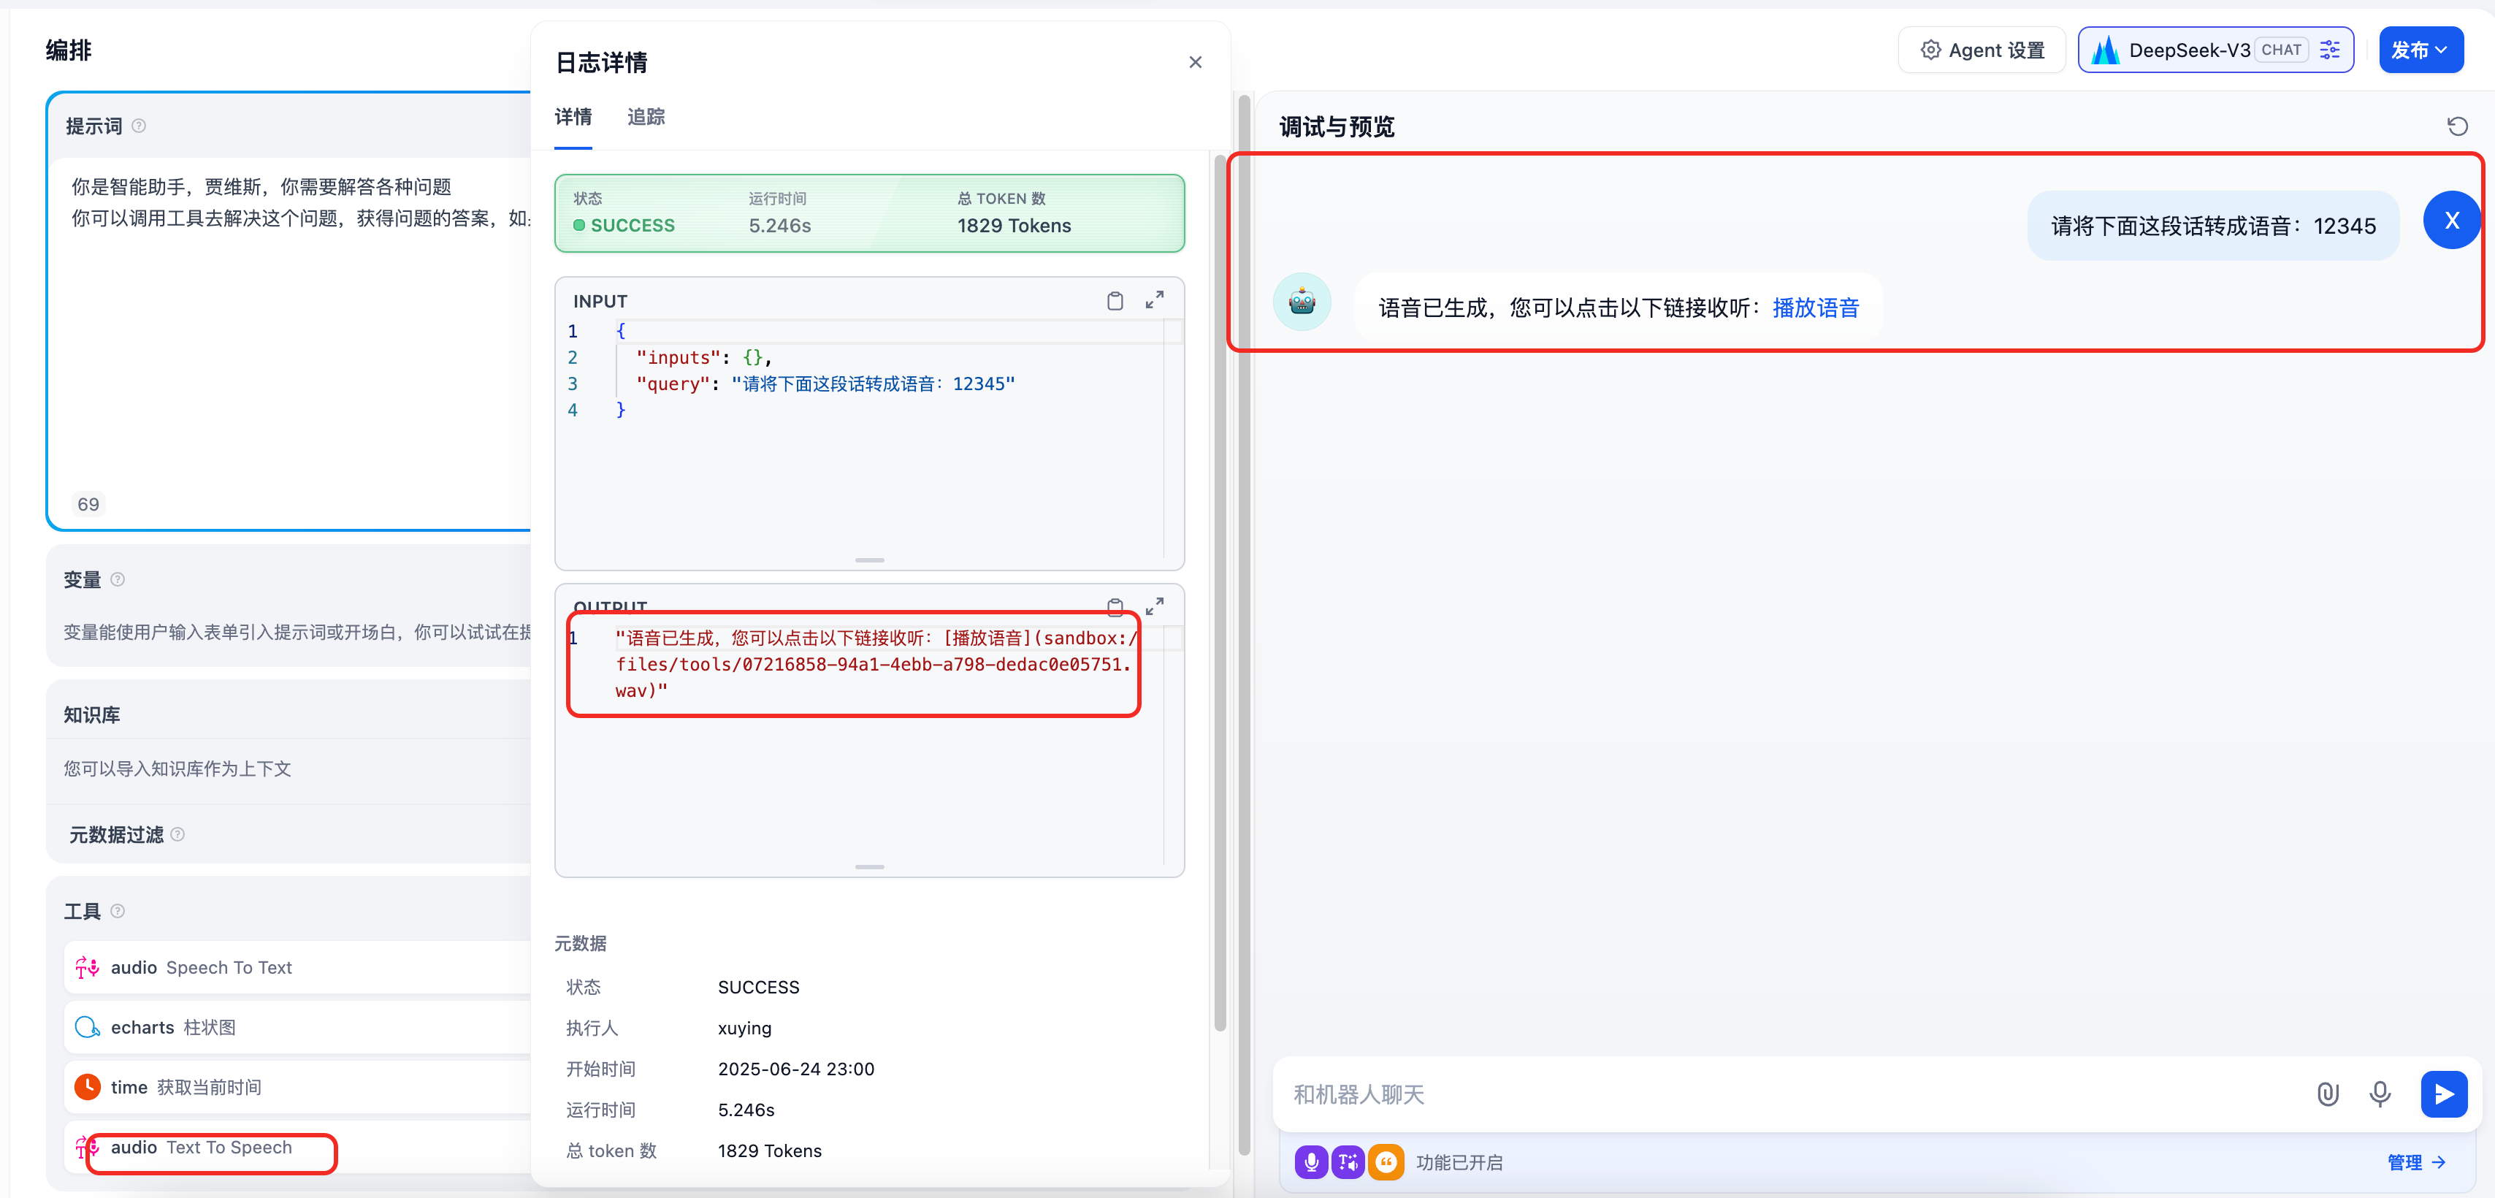
Task: Click the blue send arrow button
Action: coord(2444,1094)
